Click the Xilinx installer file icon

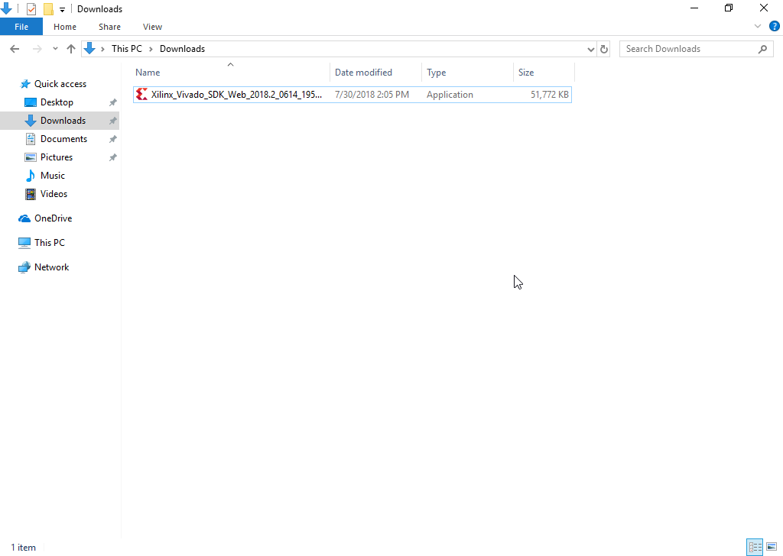click(141, 94)
